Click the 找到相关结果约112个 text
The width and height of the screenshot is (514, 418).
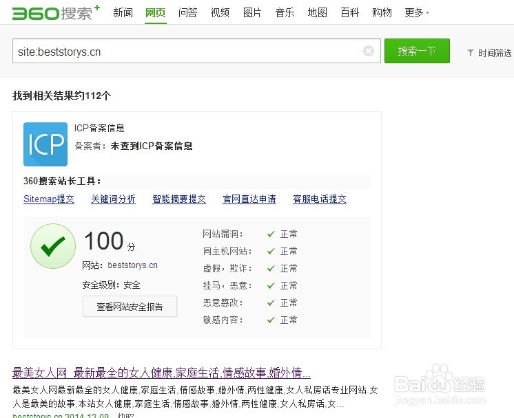tap(61, 96)
